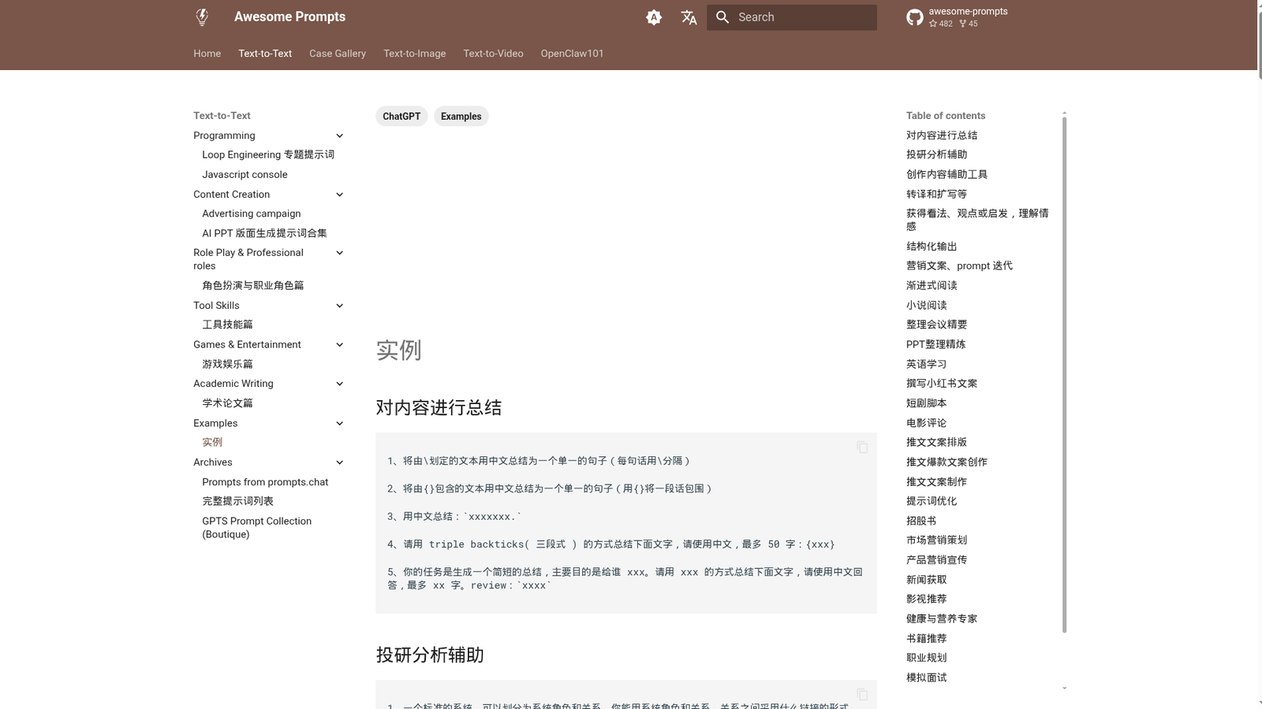Jump to 健康与营养专家 in table of contents
Viewport: 1262px width, 709px height.
pyautogui.click(x=942, y=619)
